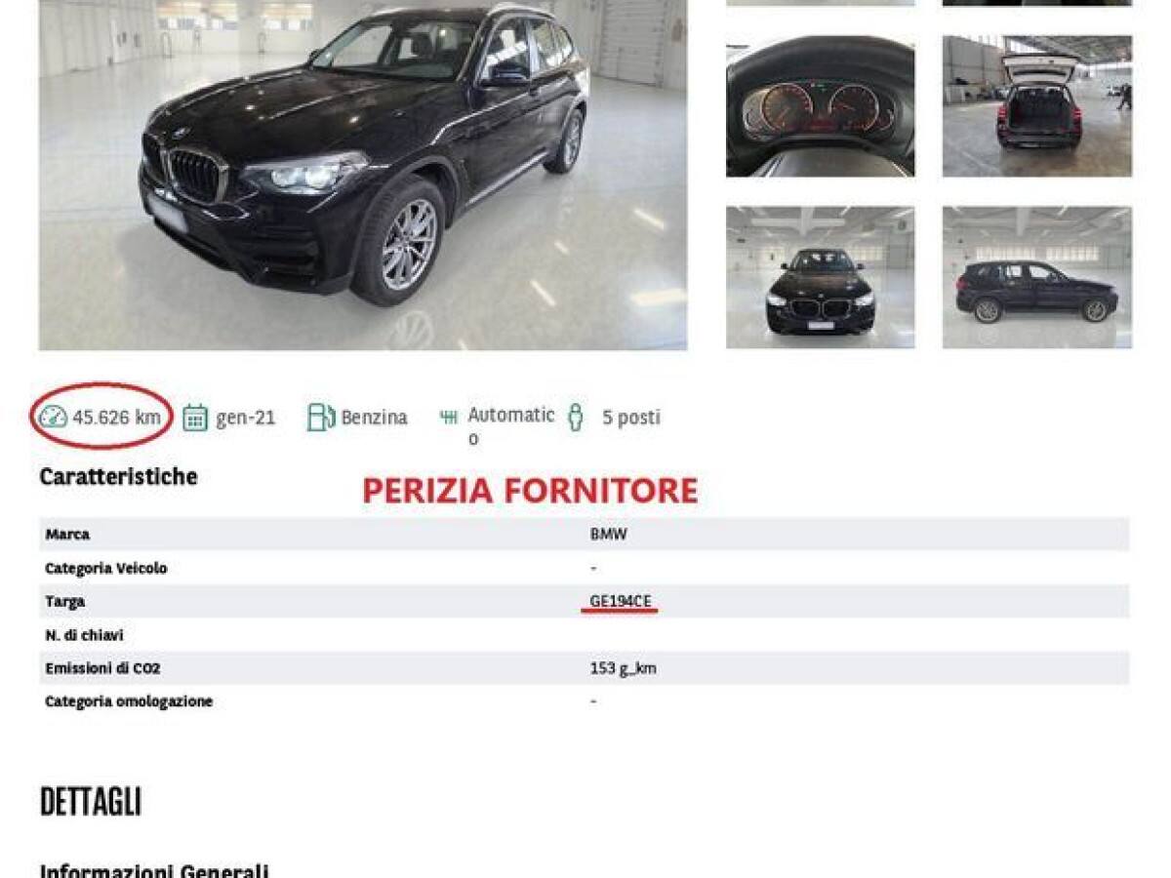Select the Marca row showing BMW
Image resolution: width=1171 pixels, height=878 pixels.
coord(584,535)
